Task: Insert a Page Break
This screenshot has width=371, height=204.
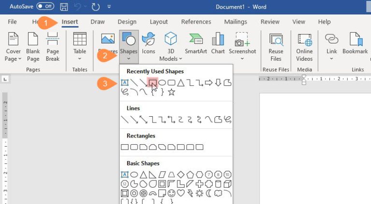Action: pyautogui.click(x=53, y=47)
